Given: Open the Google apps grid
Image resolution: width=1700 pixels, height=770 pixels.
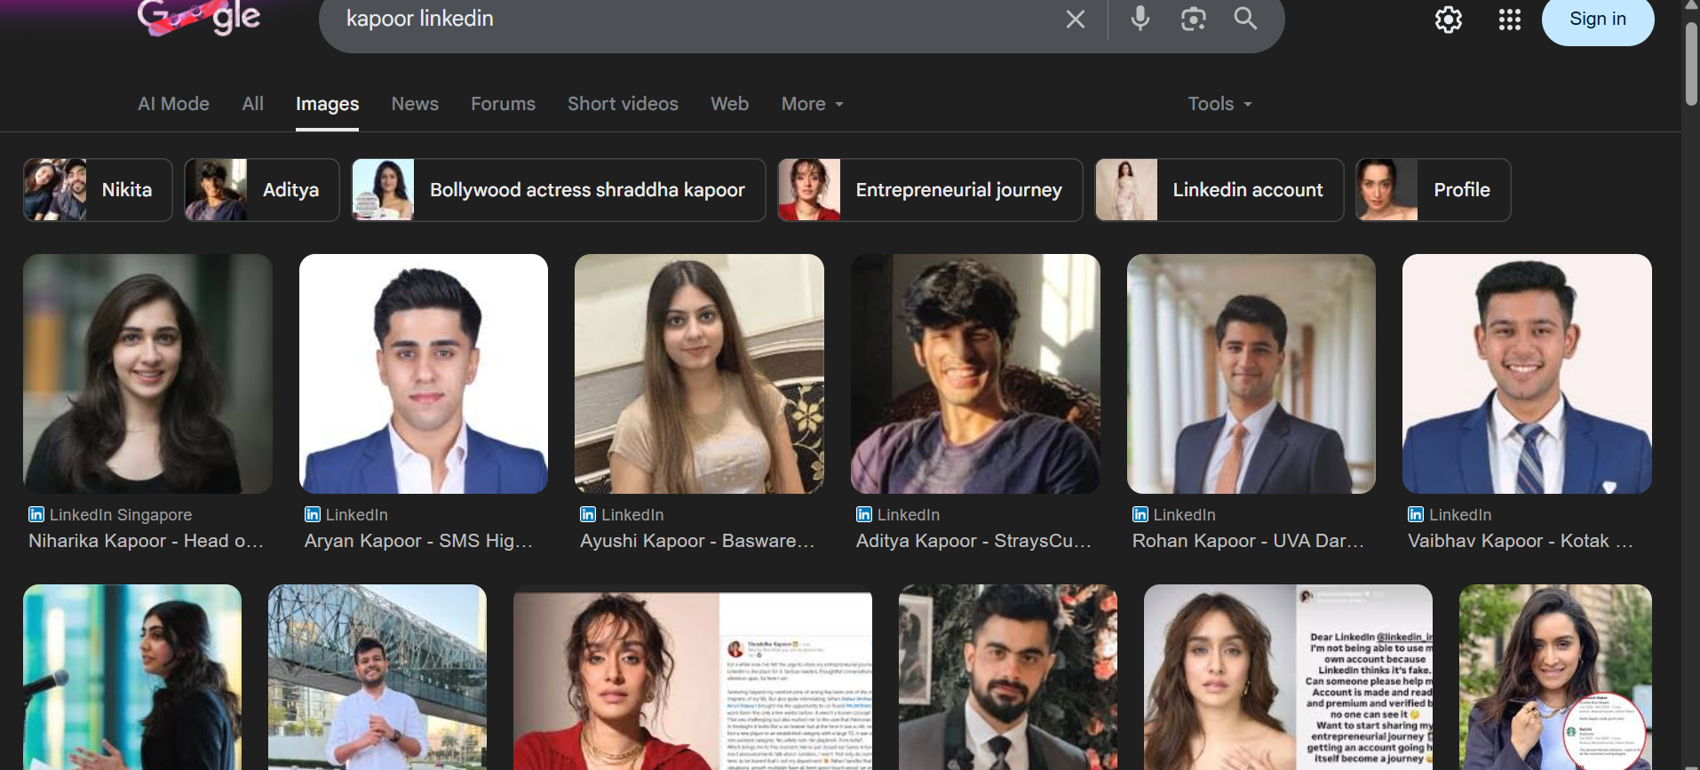Looking at the screenshot, I should coord(1509,20).
